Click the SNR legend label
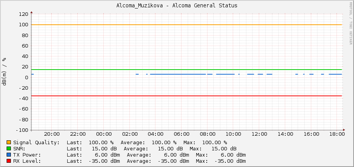The image size is (354, 167). point(19,149)
